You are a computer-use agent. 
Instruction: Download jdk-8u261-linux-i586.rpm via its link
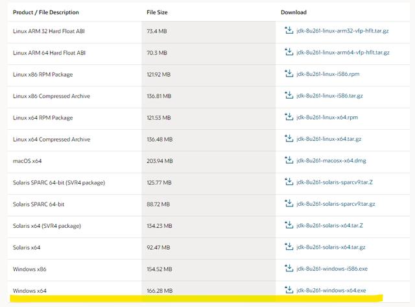pos(328,74)
